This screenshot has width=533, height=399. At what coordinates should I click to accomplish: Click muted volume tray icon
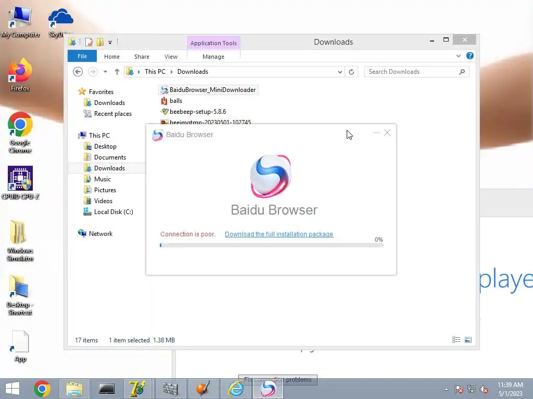coord(484,389)
